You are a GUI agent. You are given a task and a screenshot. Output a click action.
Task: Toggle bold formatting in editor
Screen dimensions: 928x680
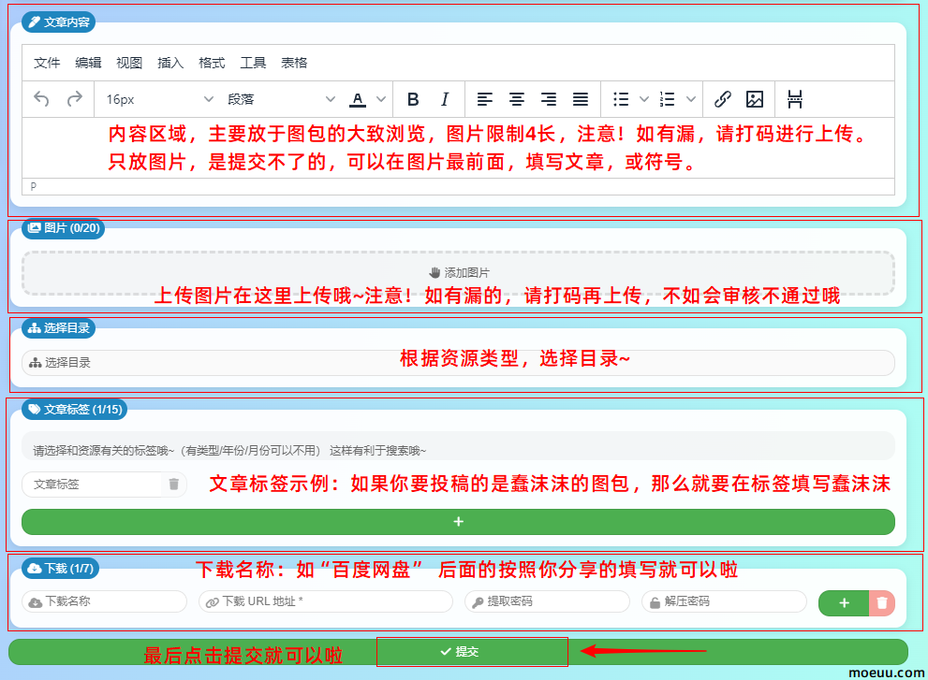(413, 99)
